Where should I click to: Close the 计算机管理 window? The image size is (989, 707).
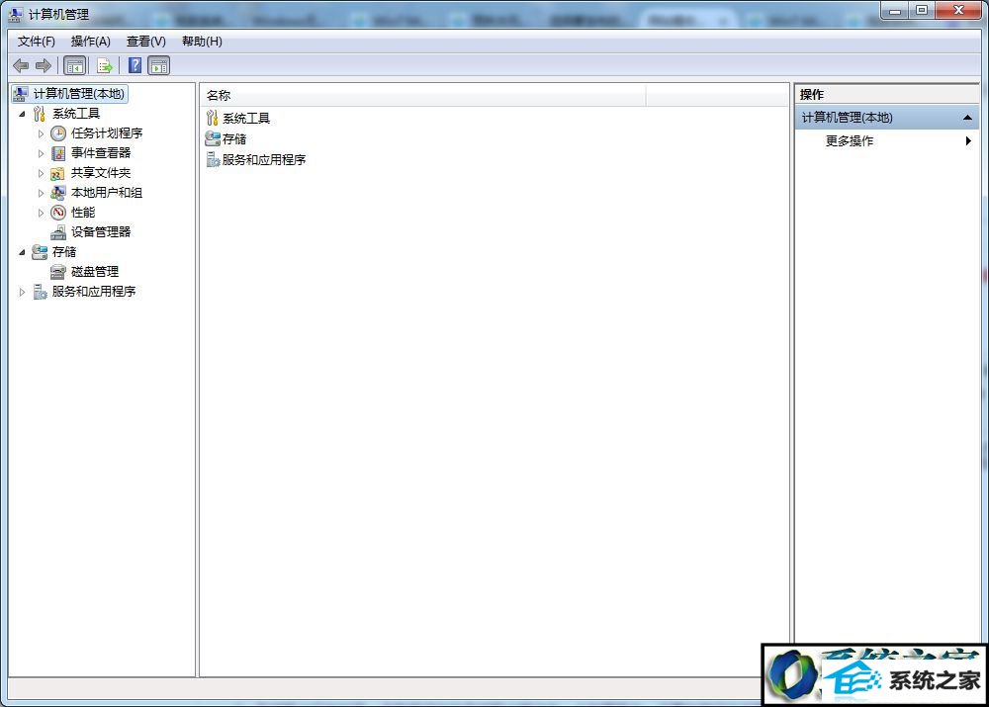[958, 11]
